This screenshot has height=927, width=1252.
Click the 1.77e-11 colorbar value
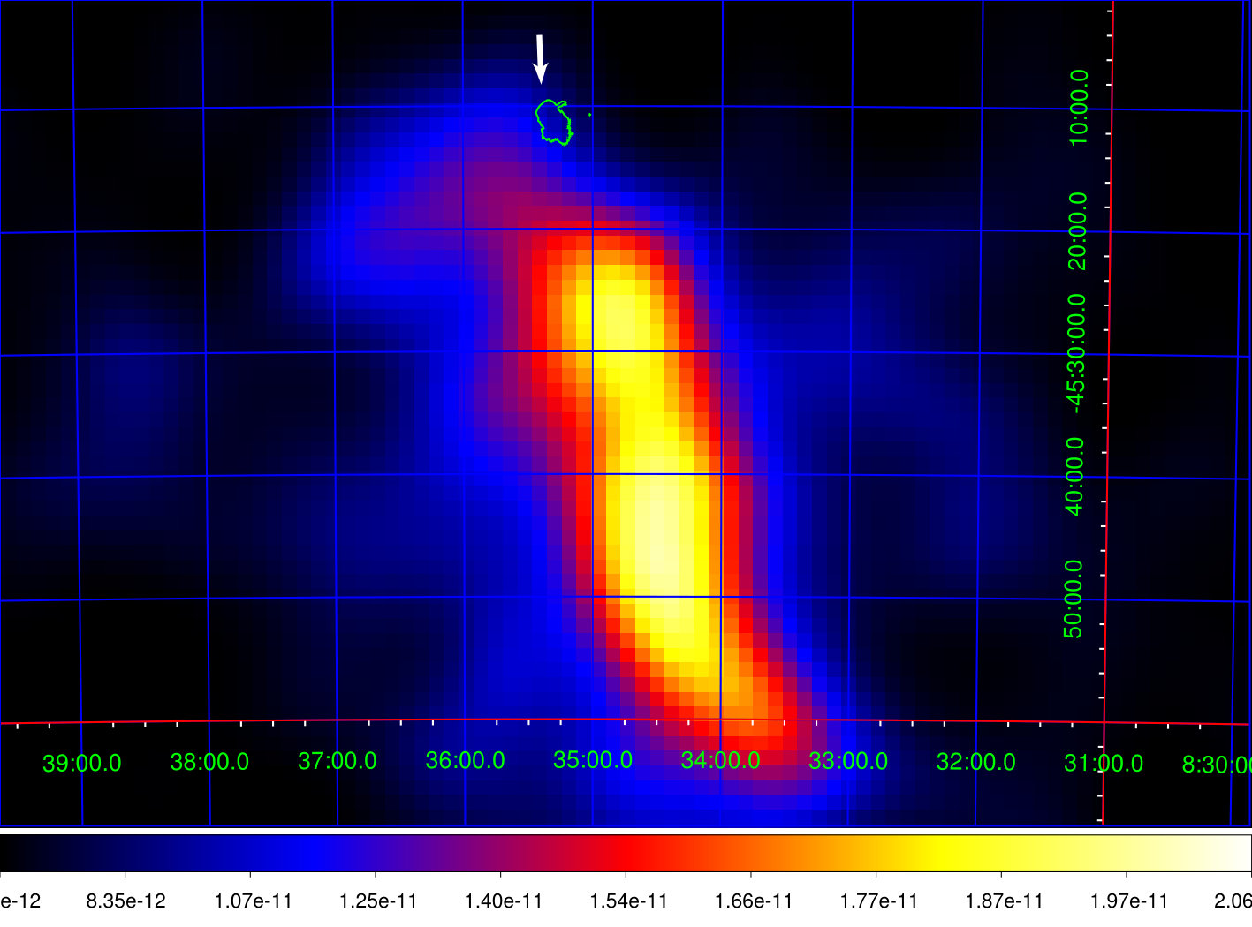tap(877, 901)
